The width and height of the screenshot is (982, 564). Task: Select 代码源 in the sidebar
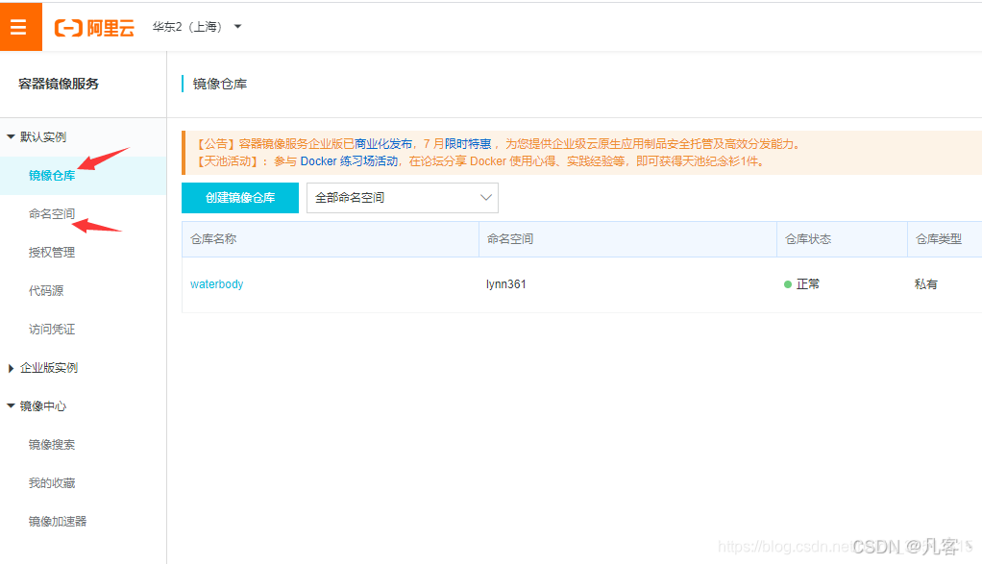pos(43,290)
